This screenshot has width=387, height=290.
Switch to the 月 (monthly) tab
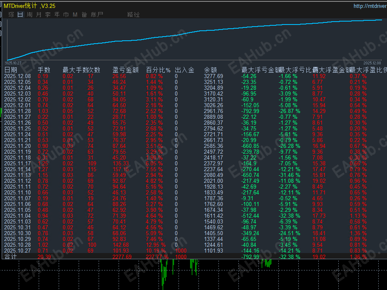coord(39,15)
